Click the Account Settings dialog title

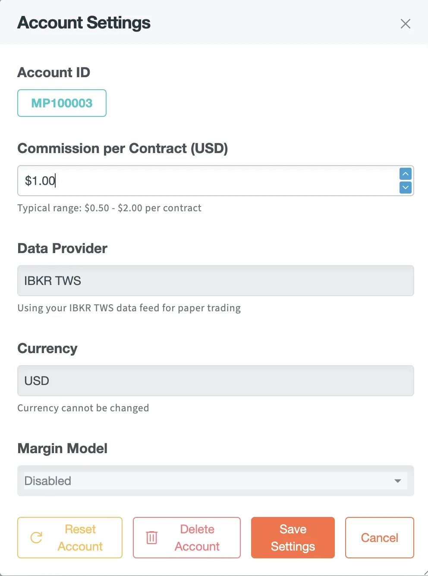pyautogui.click(x=83, y=22)
